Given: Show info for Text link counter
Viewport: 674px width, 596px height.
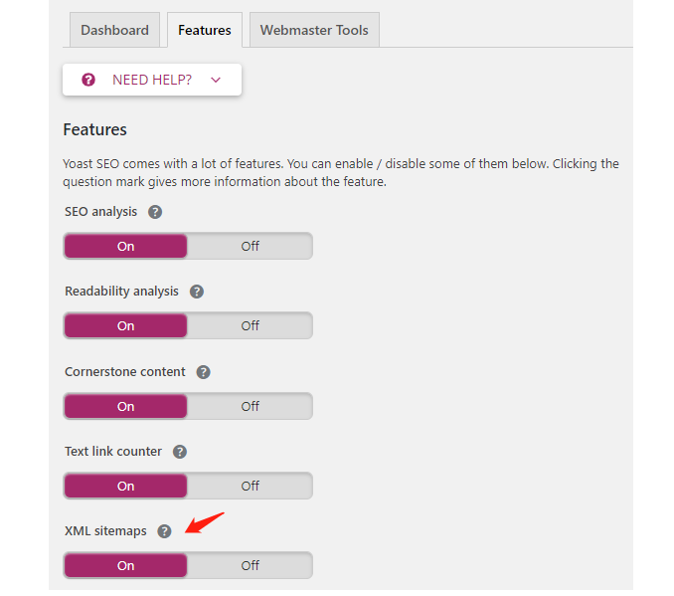Looking at the screenshot, I should (180, 452).
